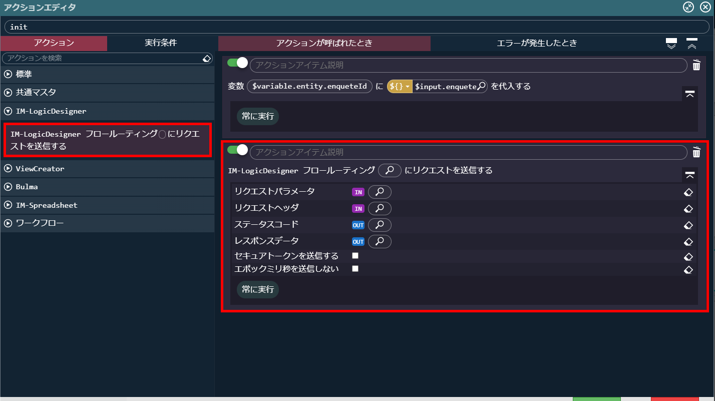Click the red button at bottom
This screenshot has height=401, width=715.
(x=674, y=399)
